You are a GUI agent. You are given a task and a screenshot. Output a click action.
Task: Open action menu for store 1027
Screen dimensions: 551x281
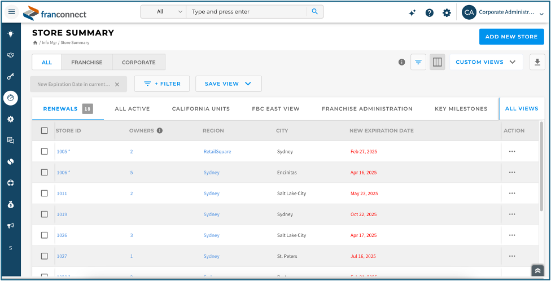[512, 256]
